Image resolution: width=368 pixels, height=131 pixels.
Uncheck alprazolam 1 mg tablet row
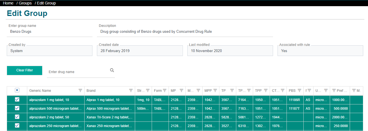click(17, 100)
